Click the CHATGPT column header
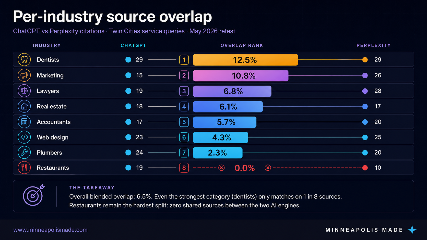Screen dimensions: 427x240 point(133,45)
